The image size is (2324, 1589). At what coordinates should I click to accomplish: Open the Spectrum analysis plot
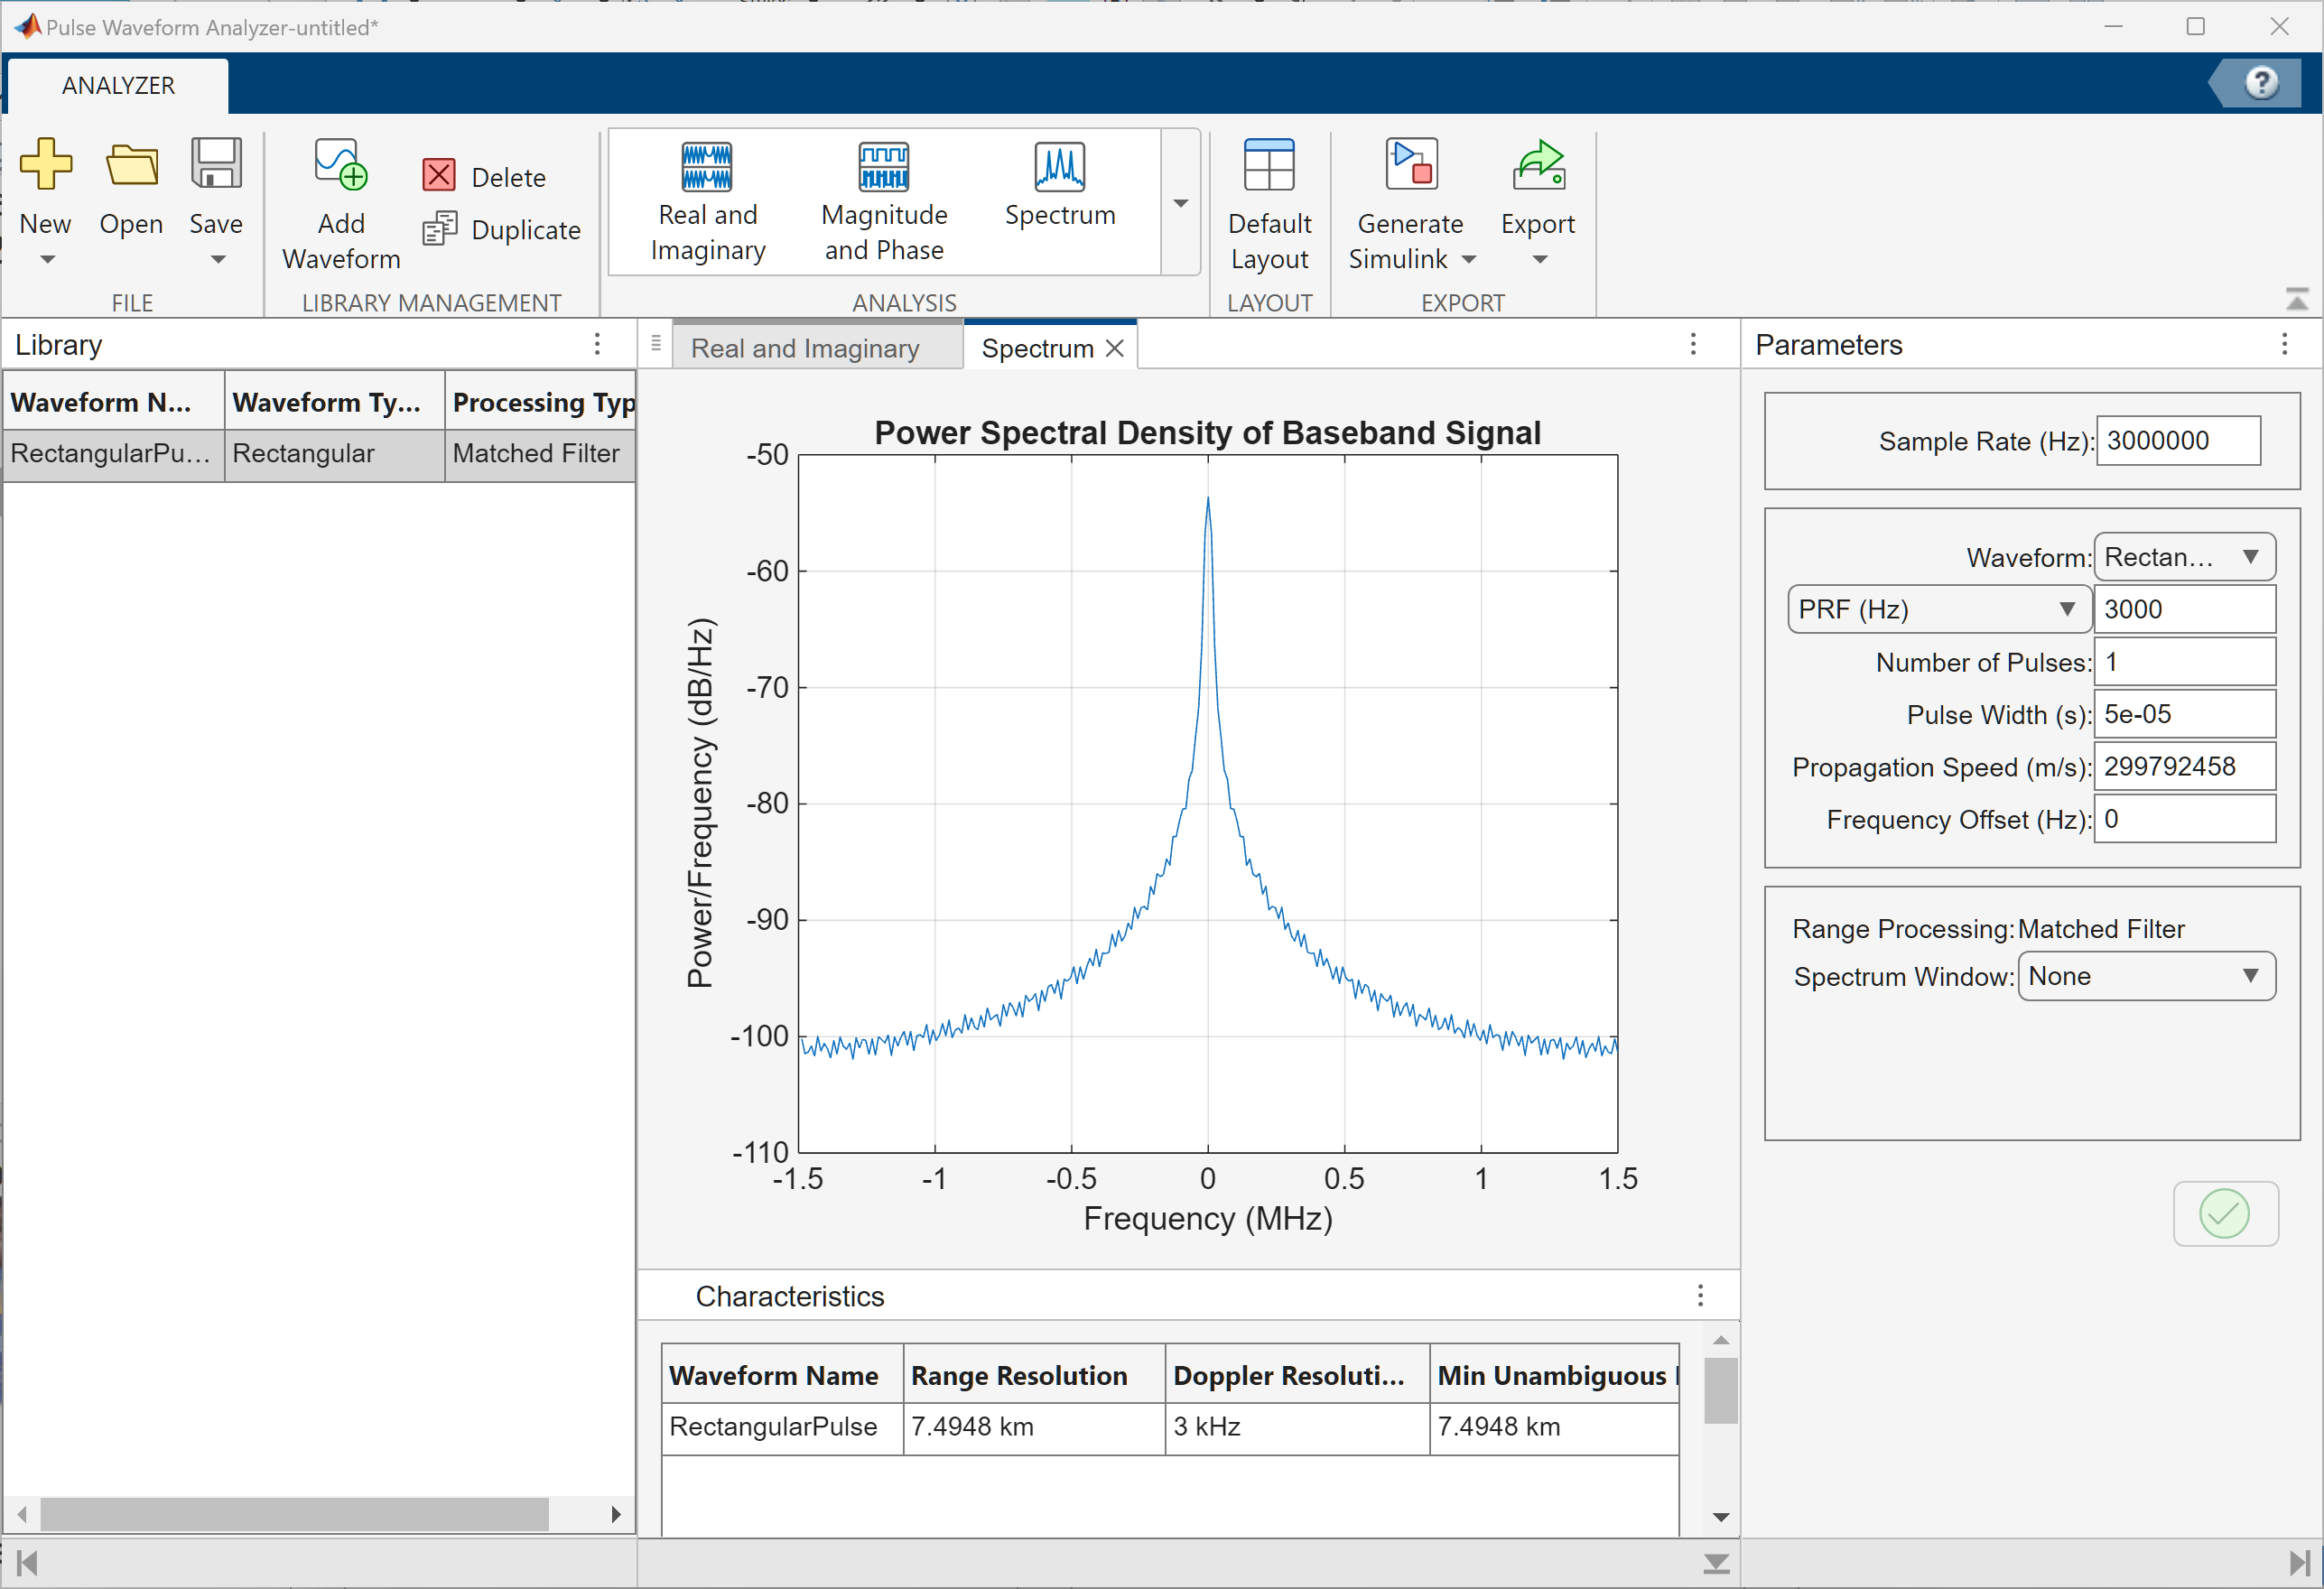pos(1059,190)
